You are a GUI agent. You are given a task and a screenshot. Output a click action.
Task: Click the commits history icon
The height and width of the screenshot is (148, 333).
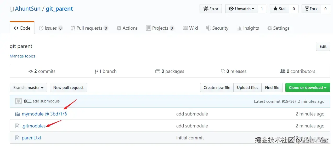tap(31, 71)
